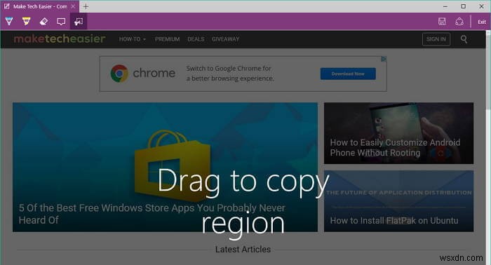
Task: Choose the Eraser tool
Action: (43, 21)
